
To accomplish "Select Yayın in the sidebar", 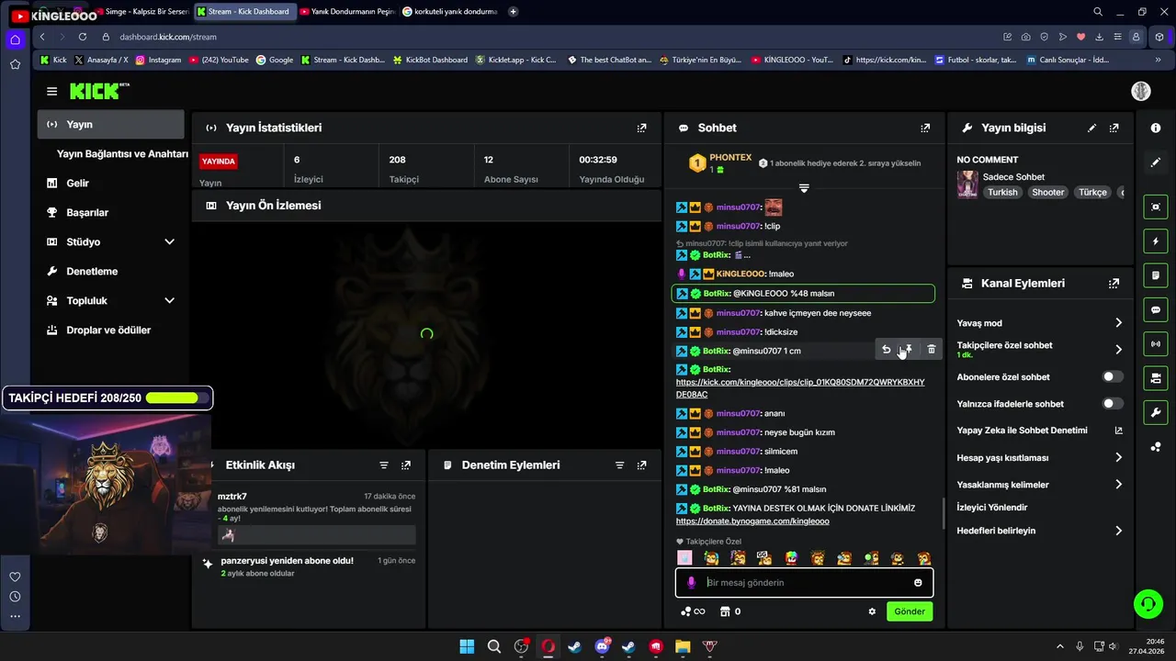I will click(x=110, y=124).
